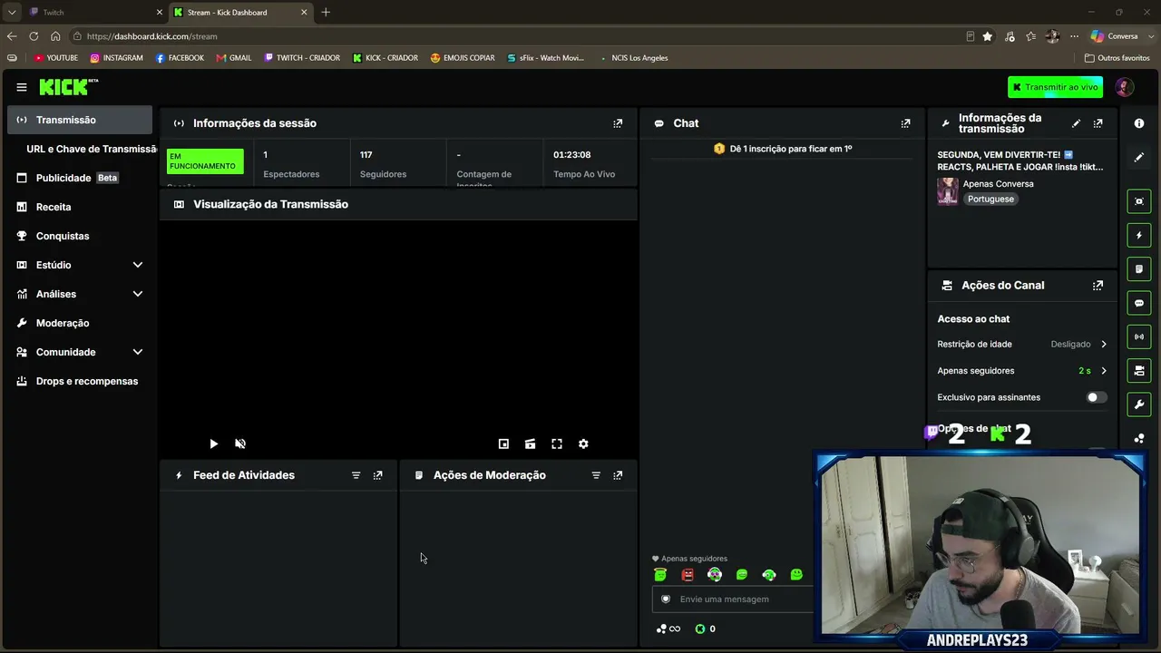The width and height of the screenshot is (1161, 653).
Task: Click the message input field in chat
Action: click(x=733, y=599)
